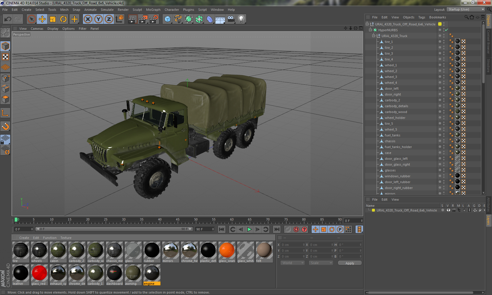Select the wheel_holder object row
Image resolution: width=492 pixels, height=295 pixels.
(x=395, y=118)
